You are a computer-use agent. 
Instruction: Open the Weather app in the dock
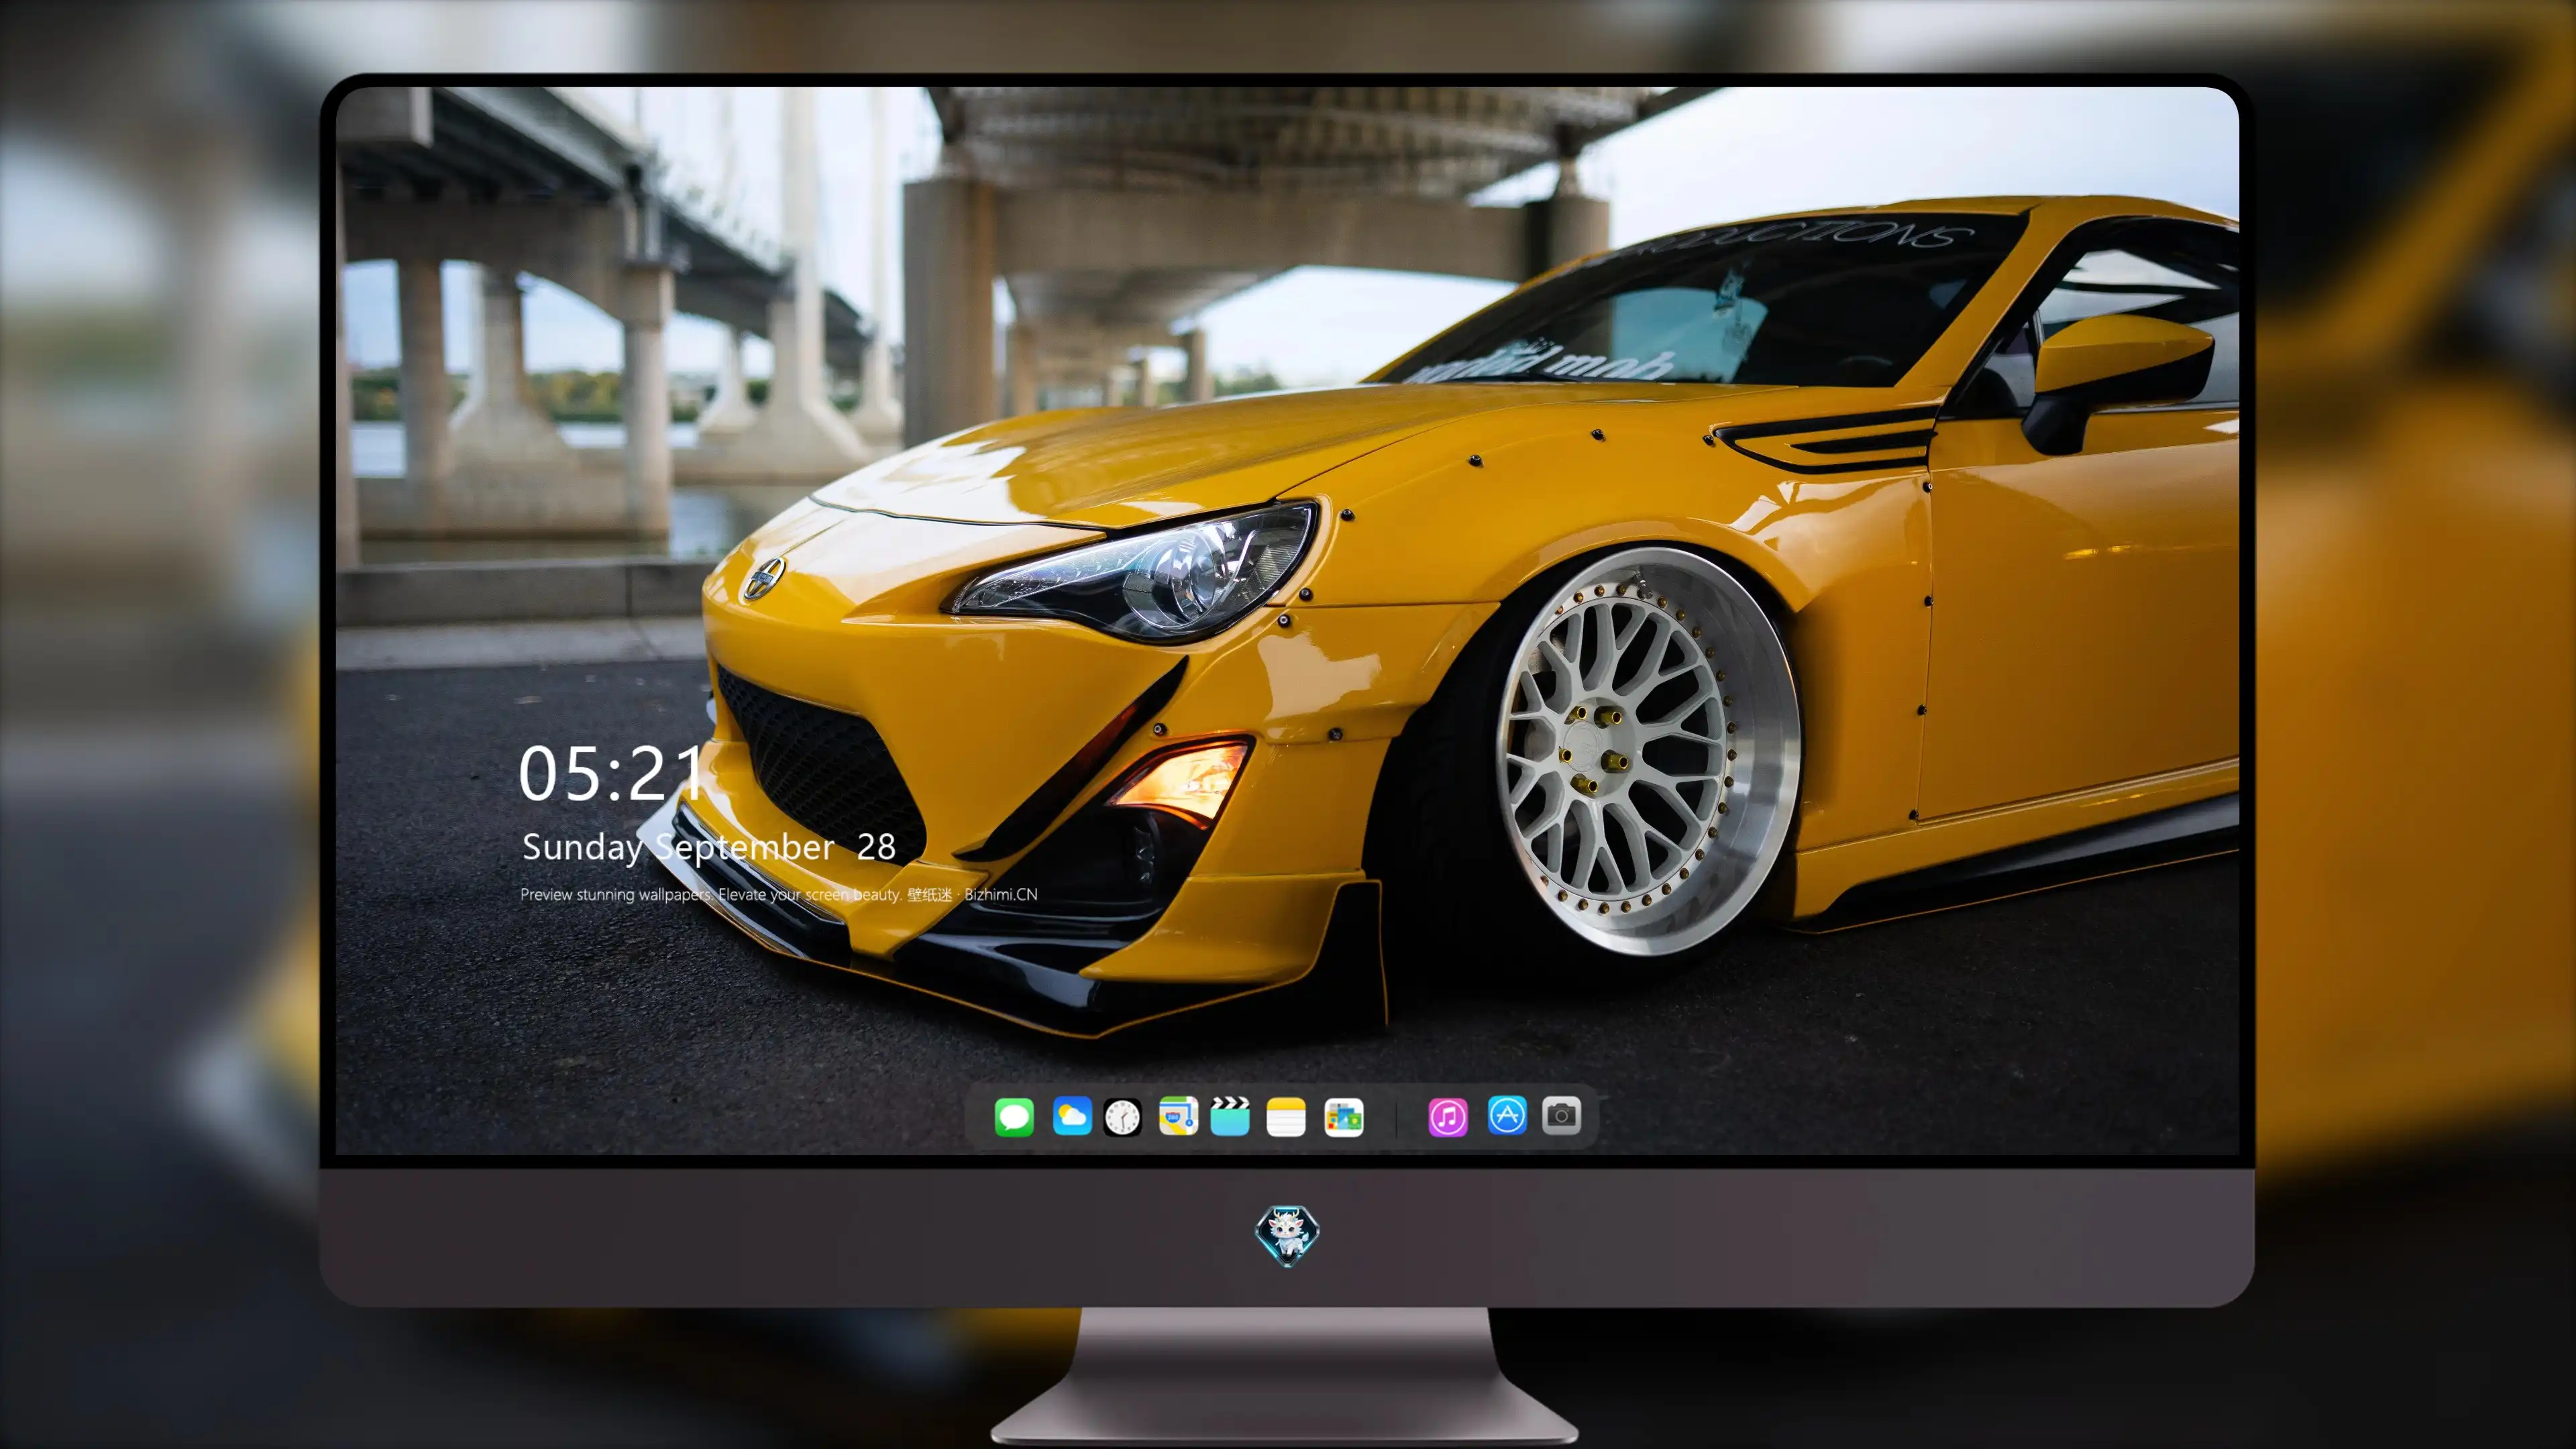(x=1072, y=1116)
